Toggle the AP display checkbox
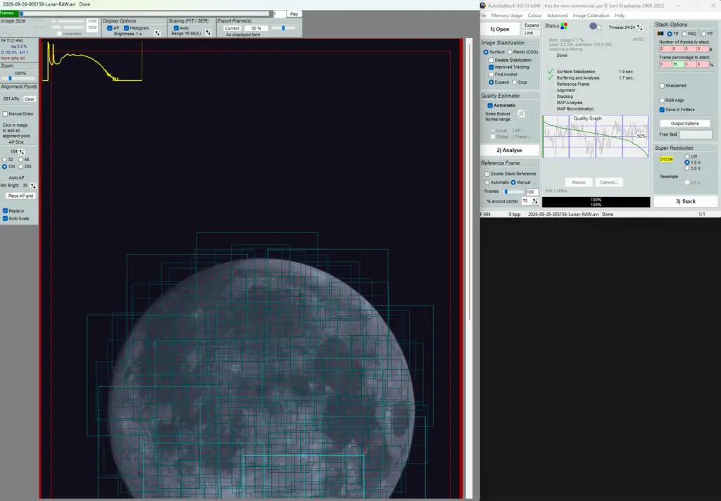 [x=109, y=28]
